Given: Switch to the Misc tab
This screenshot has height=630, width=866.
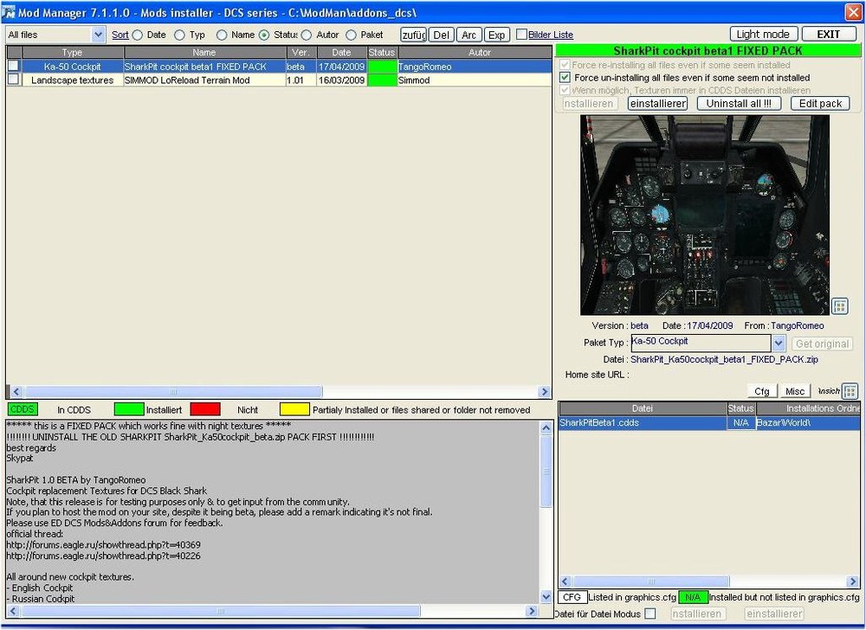Looking at the screenshot, I should 795,391.
